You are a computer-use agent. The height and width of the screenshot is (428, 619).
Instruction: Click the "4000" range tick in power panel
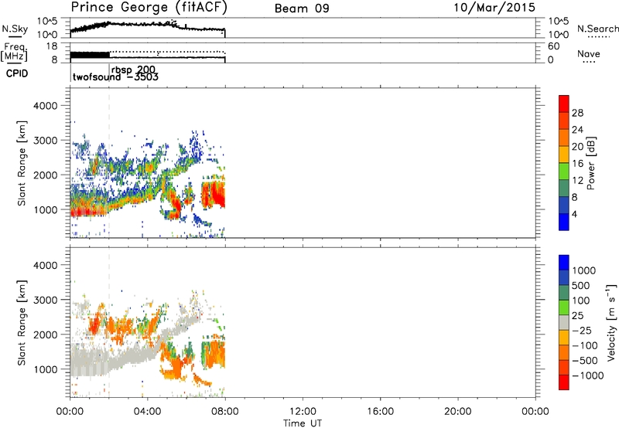(45, 106)
